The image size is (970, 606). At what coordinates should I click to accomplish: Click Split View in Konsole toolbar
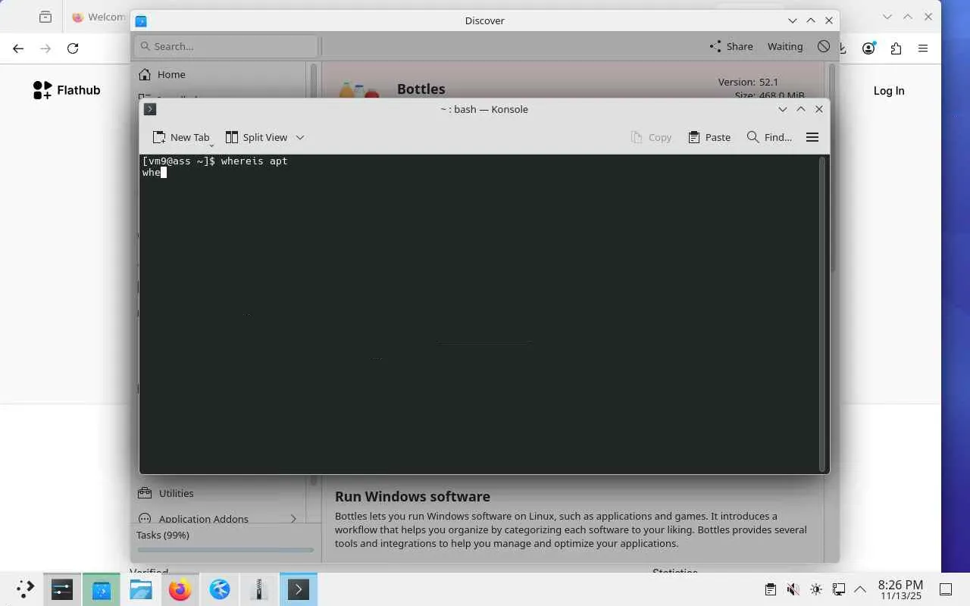(256, 137)
